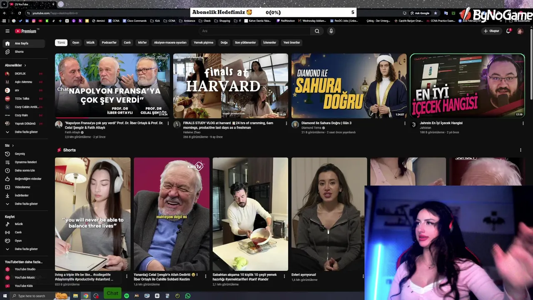533x300 pixels.
Task: Start voice search with microphone icon
Action: pos(331,31)
